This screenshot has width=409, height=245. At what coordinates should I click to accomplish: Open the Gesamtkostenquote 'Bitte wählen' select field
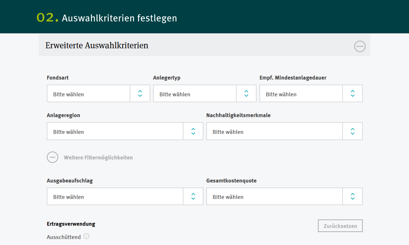point(275,197)
